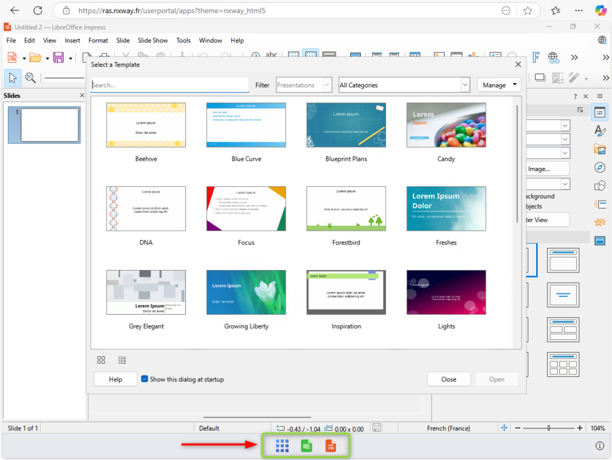Select the Blueprint Plans template thumbnail

(346, 125)
